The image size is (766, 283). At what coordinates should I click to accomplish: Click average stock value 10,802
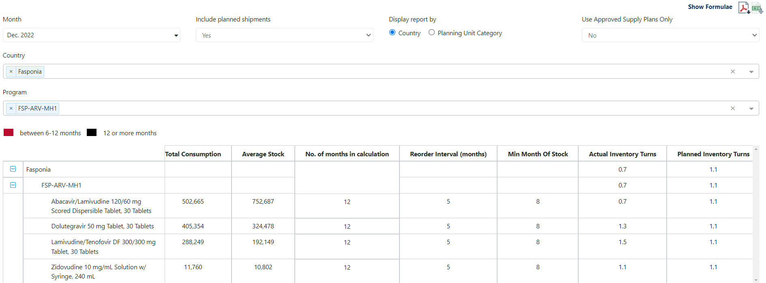coord(263,267)
